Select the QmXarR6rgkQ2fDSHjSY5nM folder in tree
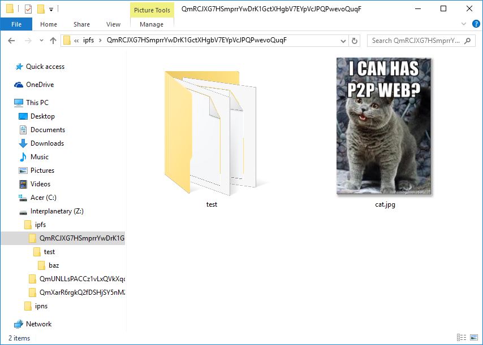 click(x=76, y=292)
